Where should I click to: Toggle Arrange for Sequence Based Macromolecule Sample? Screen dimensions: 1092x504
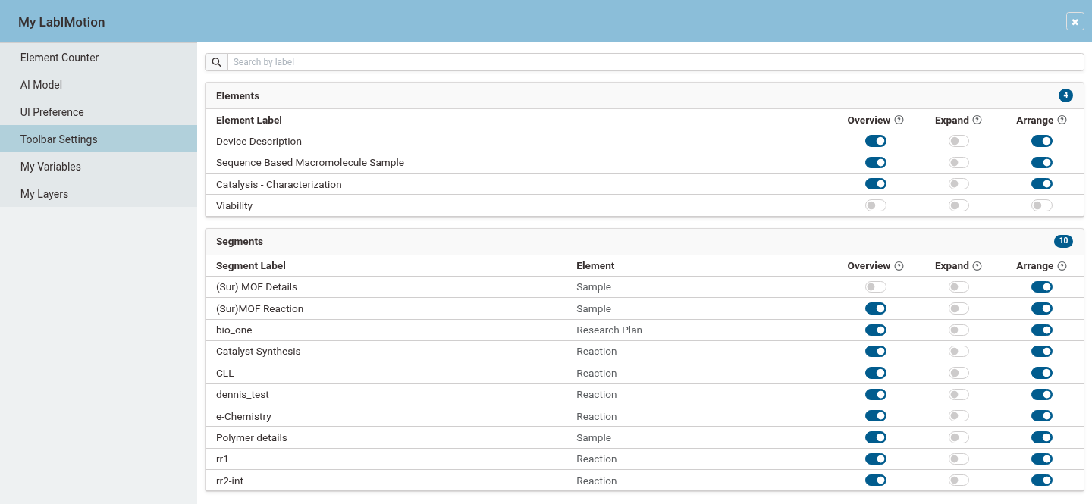click(x=1042, y=162)
